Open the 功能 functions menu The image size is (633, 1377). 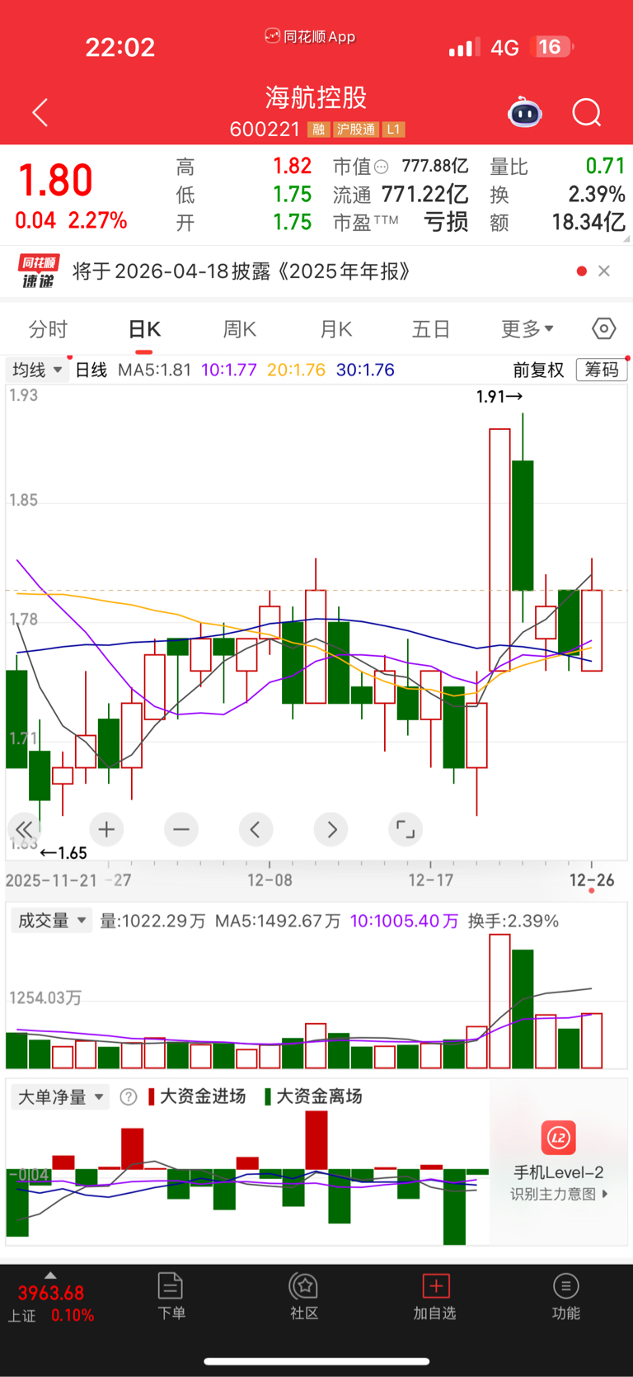565,1296
